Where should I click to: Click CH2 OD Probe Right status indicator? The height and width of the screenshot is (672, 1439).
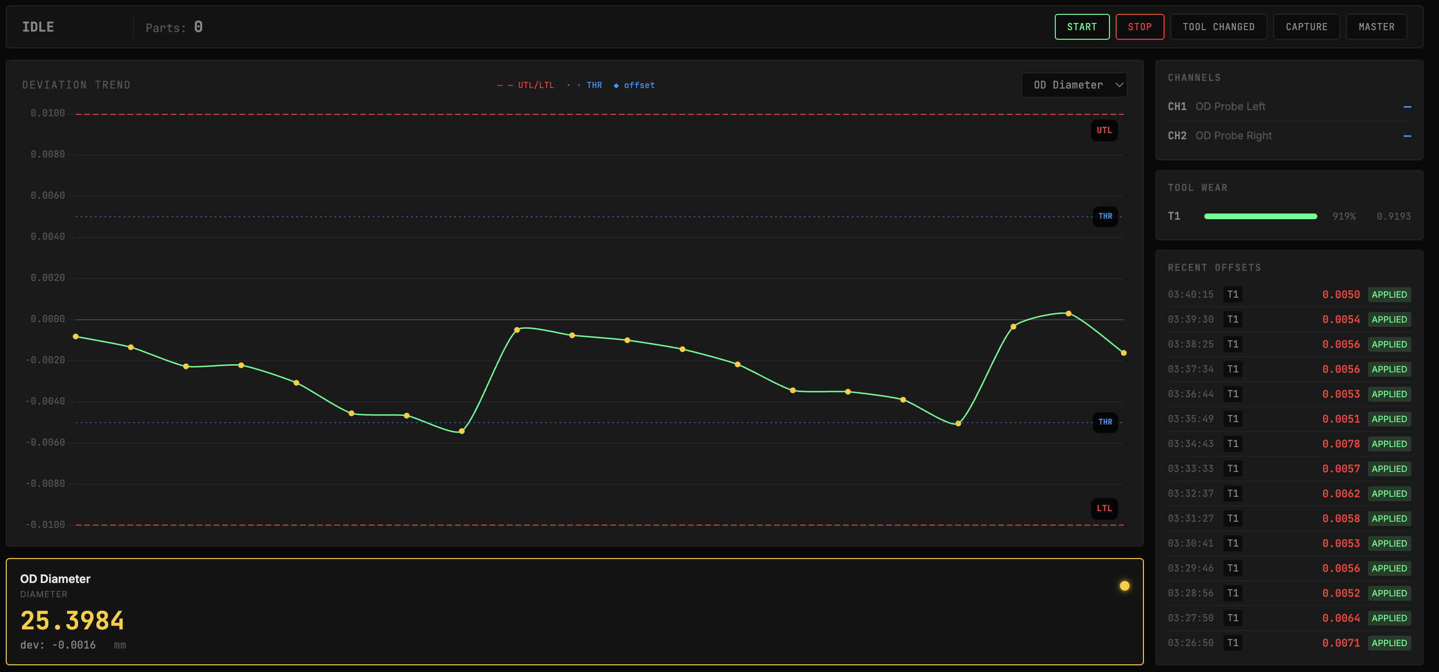(x=1406, y=135)
